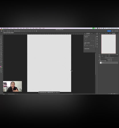Collapse the Transform section in Properties
This screenshot has height=128, width=119.
tap(84, 37)
